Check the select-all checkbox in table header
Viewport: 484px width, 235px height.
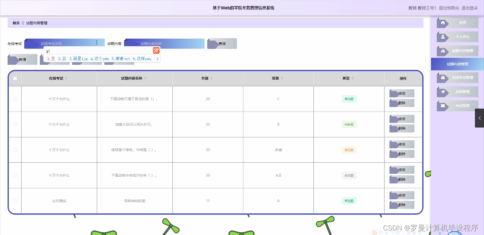[15, 78]
